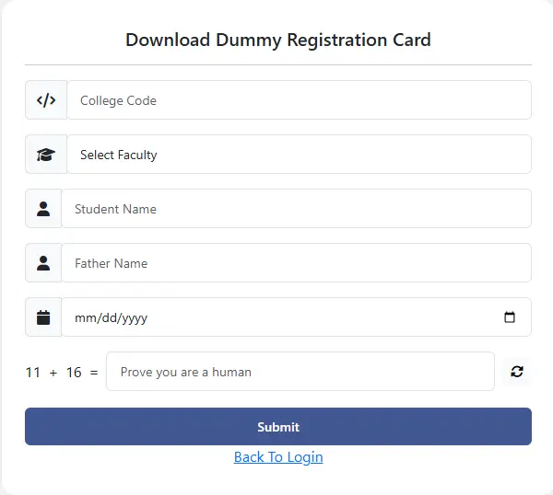This screenshot has height=495, width=553.
Task: Click the person icon beside Father Name
Action: (x=43, y=263)
